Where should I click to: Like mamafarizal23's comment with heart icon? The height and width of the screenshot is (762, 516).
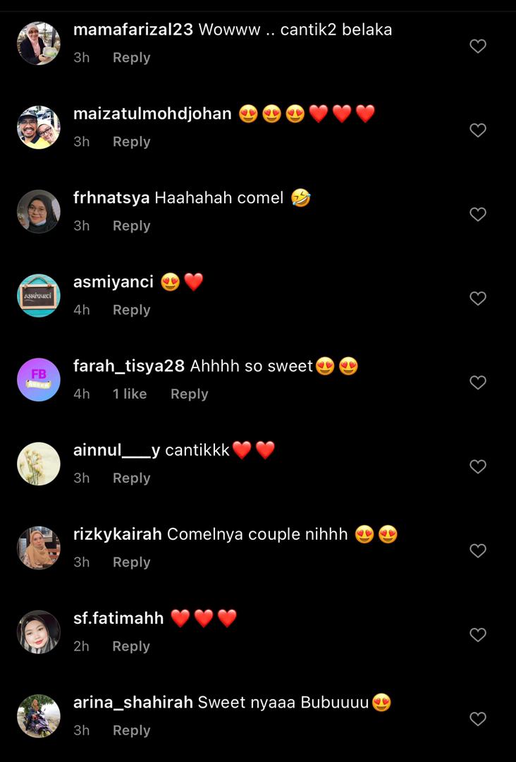[x=478, y=46]
